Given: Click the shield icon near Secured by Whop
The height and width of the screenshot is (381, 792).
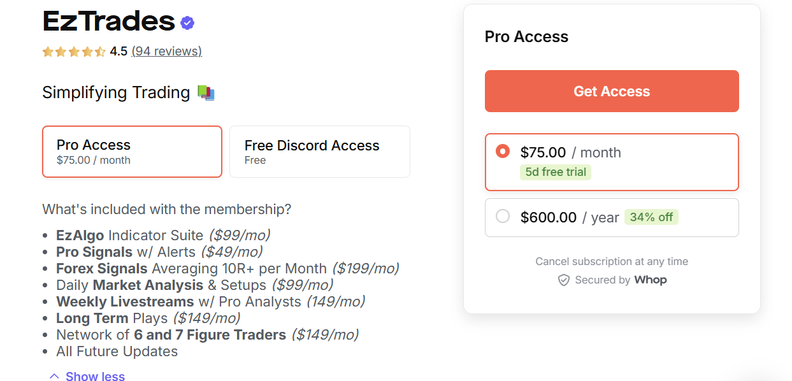Looking at the screenshot, I should [x=564, y=280].
